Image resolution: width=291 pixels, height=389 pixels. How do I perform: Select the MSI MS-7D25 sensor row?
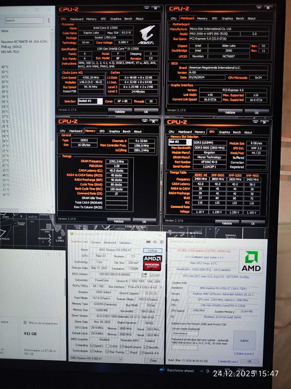(10, 52)
